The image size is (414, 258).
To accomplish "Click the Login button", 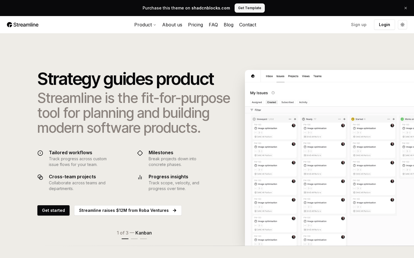I will tap(384, 25).
